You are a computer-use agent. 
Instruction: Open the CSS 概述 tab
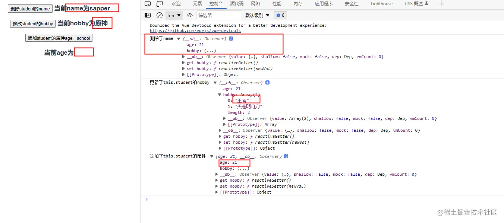416,4
